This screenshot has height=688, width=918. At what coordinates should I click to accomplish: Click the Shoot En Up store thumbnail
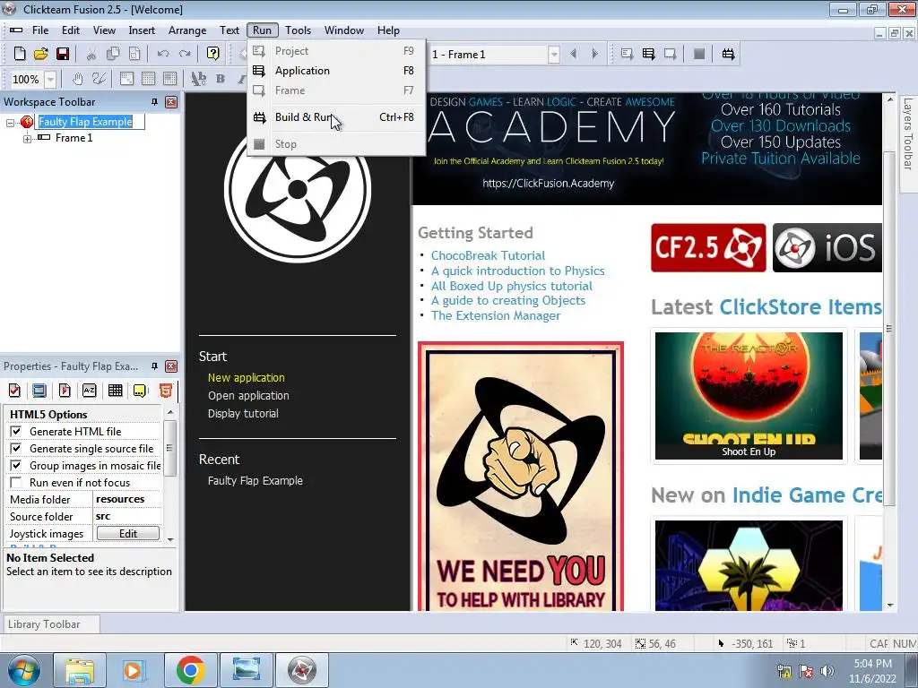[x=749, y=396]
